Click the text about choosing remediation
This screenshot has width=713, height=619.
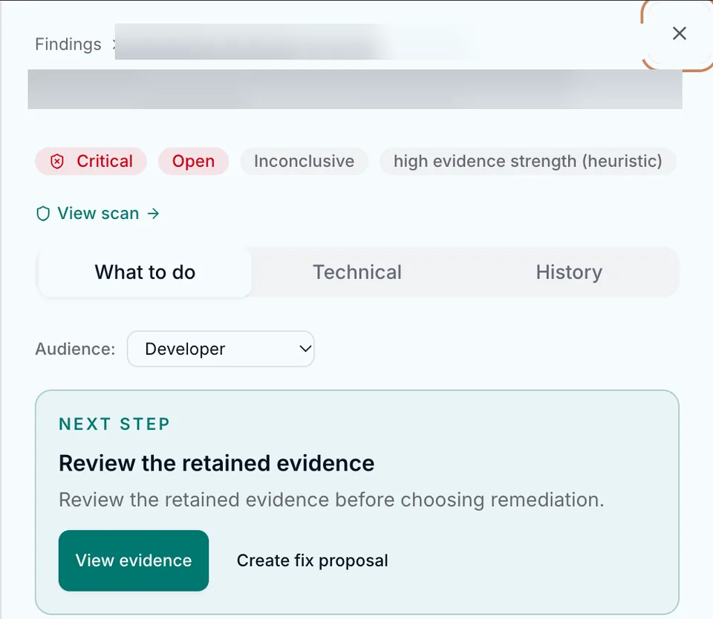pos(331,500)
